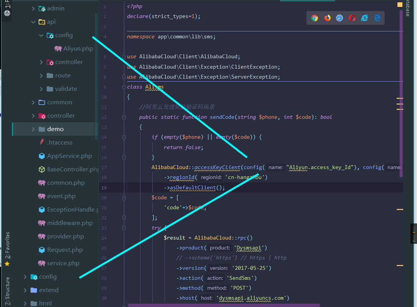This screenshot has height=307, width=417.
Task: Expand the common folder
Action: point(33,102)
